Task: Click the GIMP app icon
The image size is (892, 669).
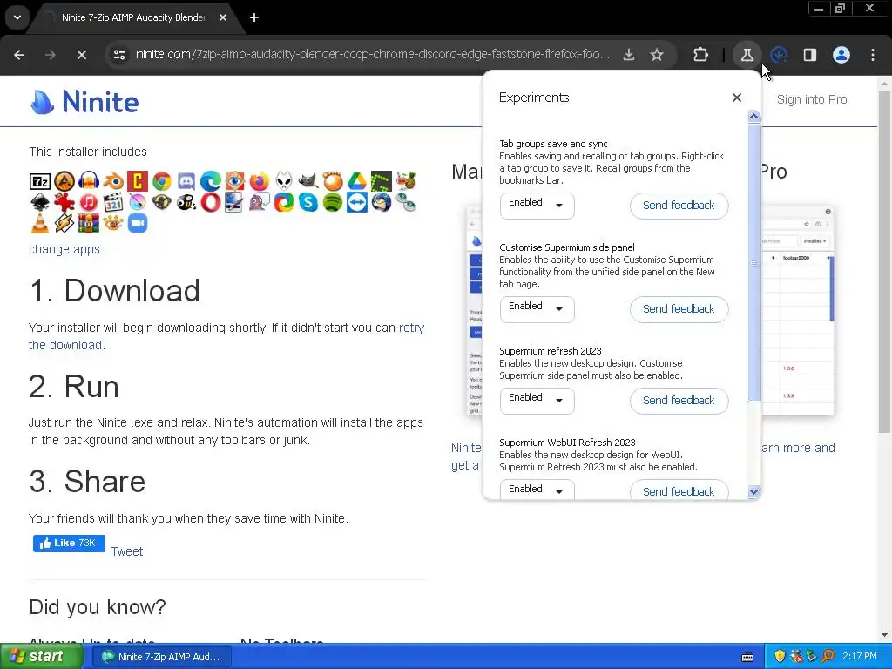Action: (307, 181)
